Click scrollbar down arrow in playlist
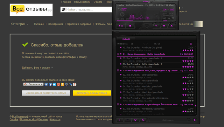 [195, 113]
